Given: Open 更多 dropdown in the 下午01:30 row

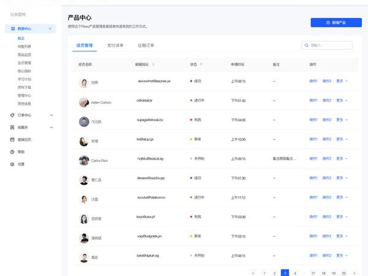Looking at the screenshot, I should (342, 178).
